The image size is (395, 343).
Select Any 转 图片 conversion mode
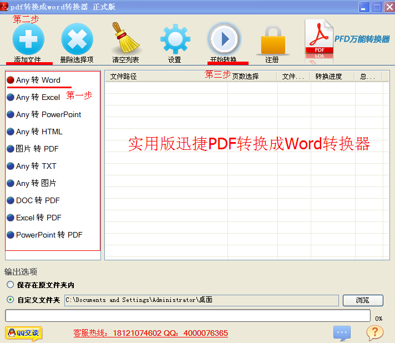[x=32, y=183]
